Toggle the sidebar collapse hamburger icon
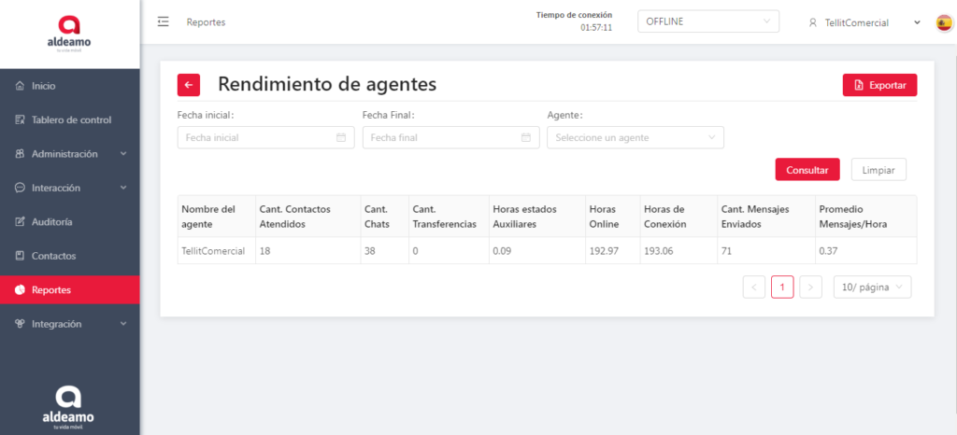 point(164,21)
